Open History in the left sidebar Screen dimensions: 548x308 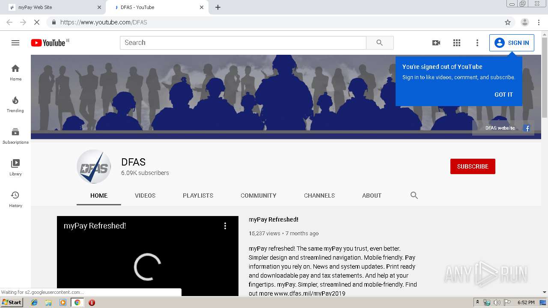click(x=15, y=199)
